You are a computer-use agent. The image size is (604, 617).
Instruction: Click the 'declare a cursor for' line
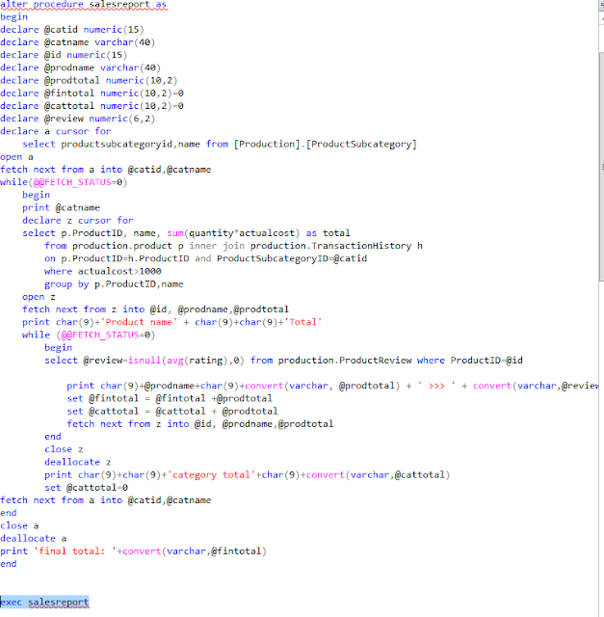(x=56, y=131)
